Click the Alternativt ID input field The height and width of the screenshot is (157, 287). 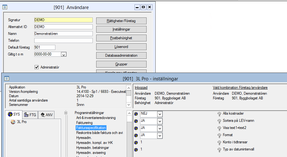click(x=63, y=27)
